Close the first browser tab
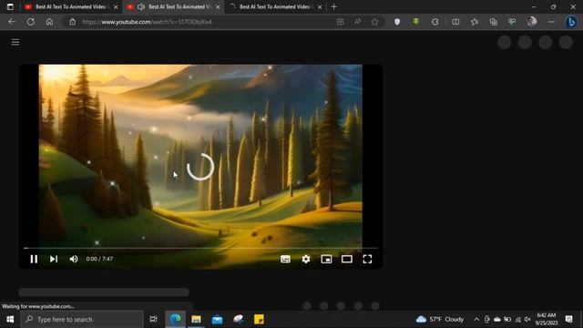Viewport: 583px width, 328px height. point(116,6)
